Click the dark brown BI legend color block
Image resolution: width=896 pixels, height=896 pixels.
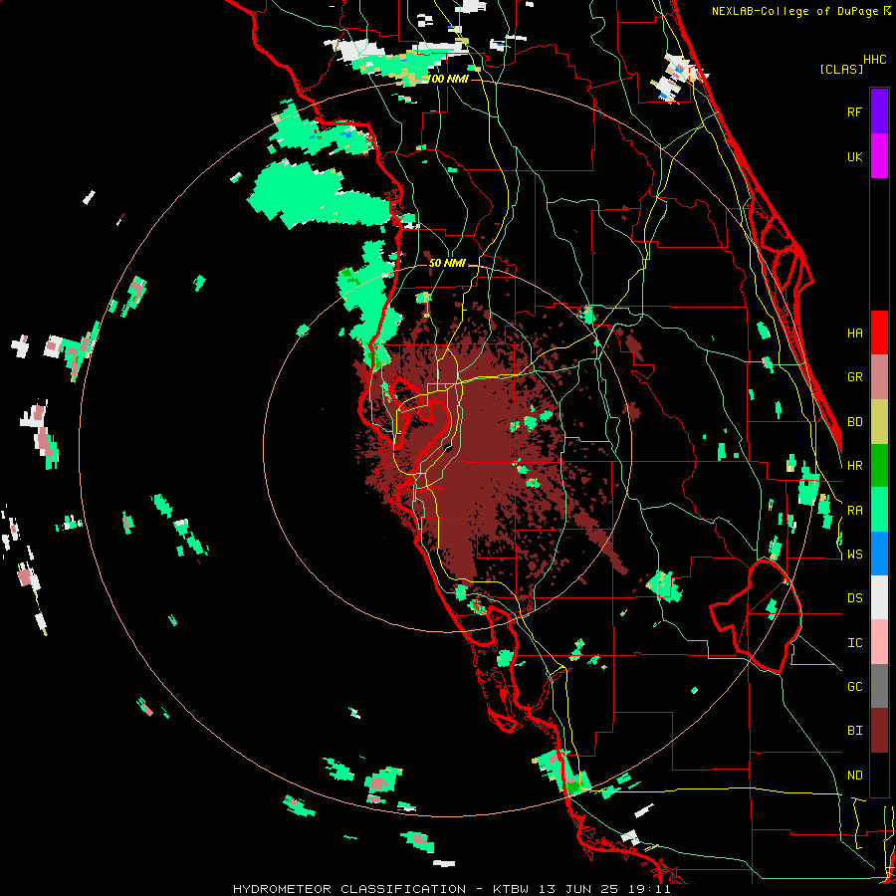click(x=879, y=731)
